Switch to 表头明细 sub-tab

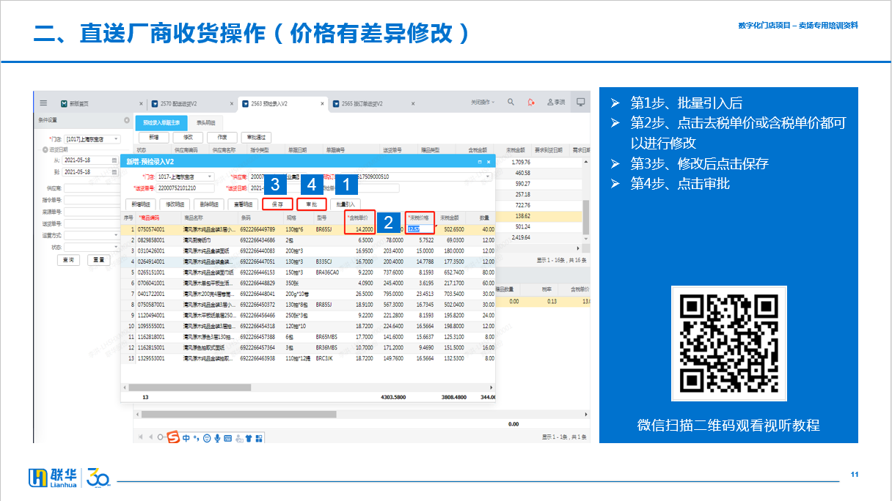pyautogui.click(x=205, y=122)
